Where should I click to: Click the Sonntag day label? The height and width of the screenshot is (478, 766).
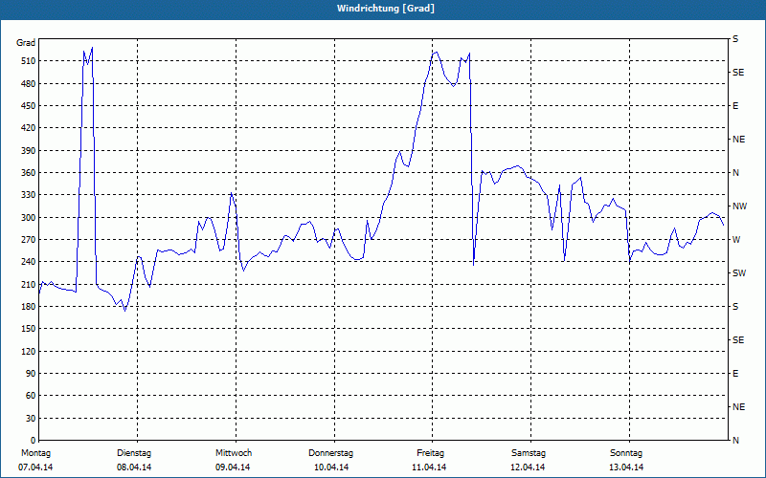pos(626,453)
